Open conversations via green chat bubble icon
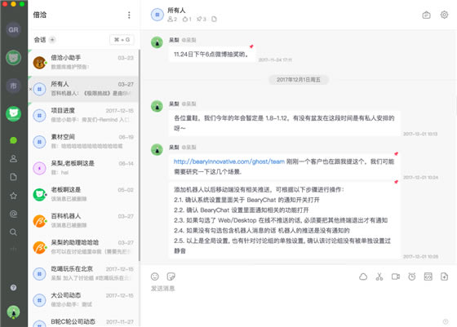457x327 pixels. [13, 140]
